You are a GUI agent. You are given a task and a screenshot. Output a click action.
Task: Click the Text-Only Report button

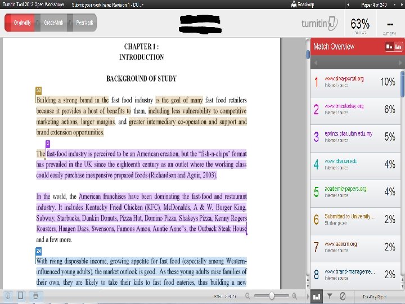(x=375, y=297)
